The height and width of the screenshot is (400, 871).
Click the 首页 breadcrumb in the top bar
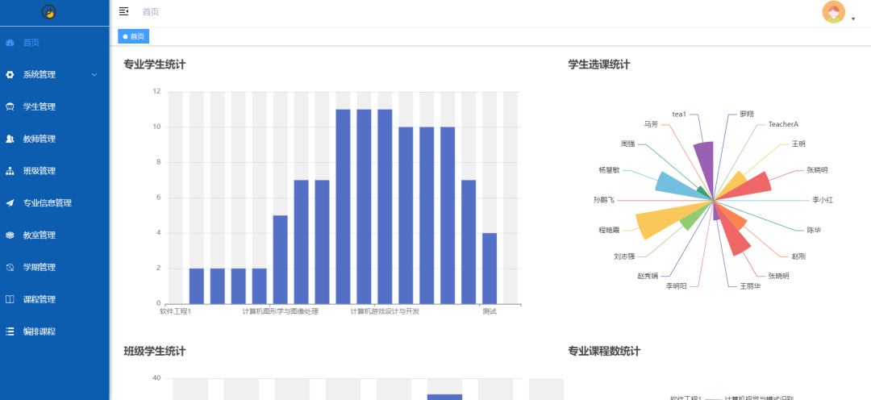pos(151,11)
